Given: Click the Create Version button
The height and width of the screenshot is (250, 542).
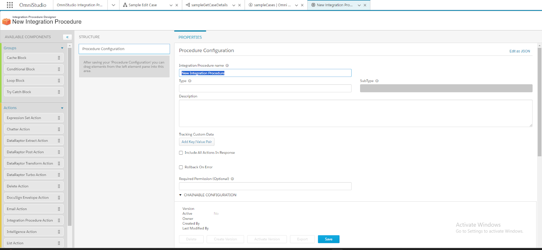Looking at the screenshot, I should click(225, 239).
